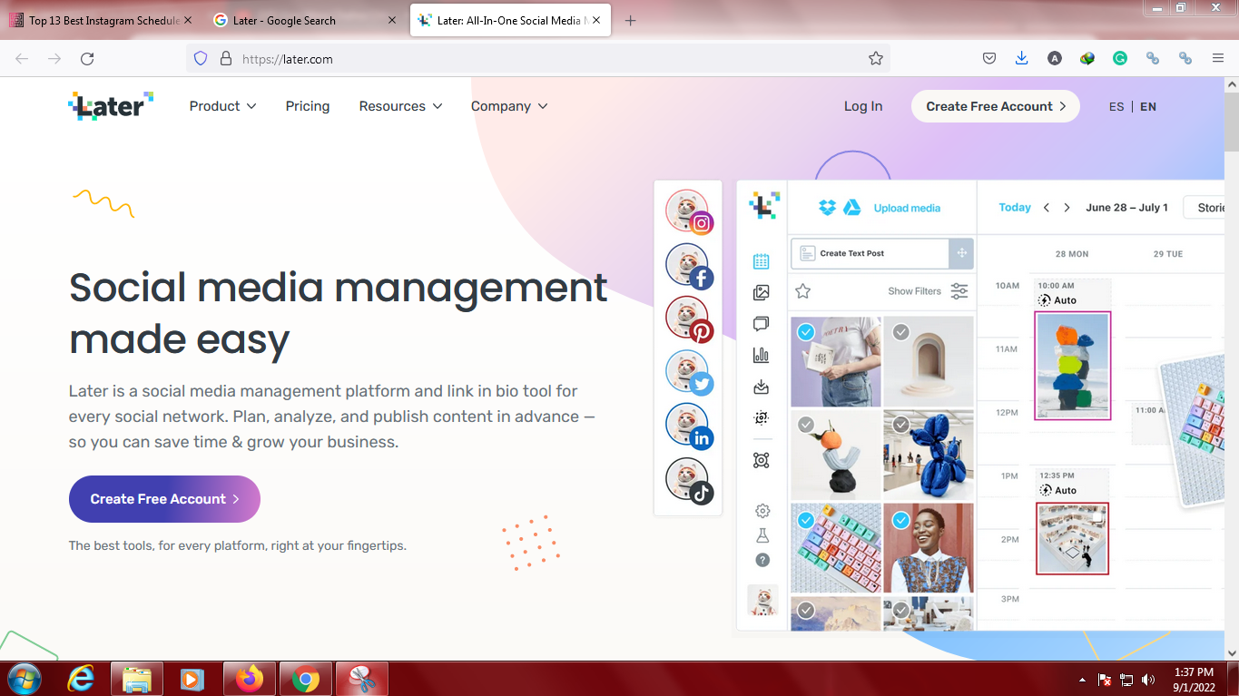Toggle checkmark on the white t-shirt image
This screenshot has width=1239, height=696.
[x=805, y=333]
